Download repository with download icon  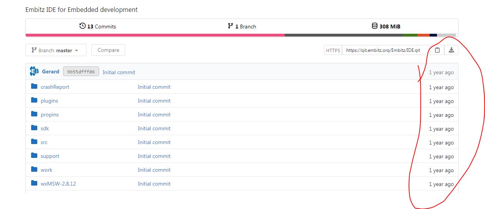451,50
